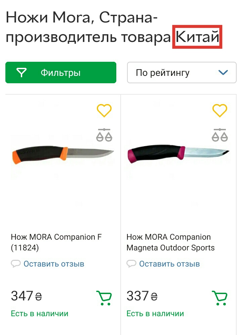Compare the MORA Companion F knife
Screen dimensions: 242x335
[x=104, y=135]
